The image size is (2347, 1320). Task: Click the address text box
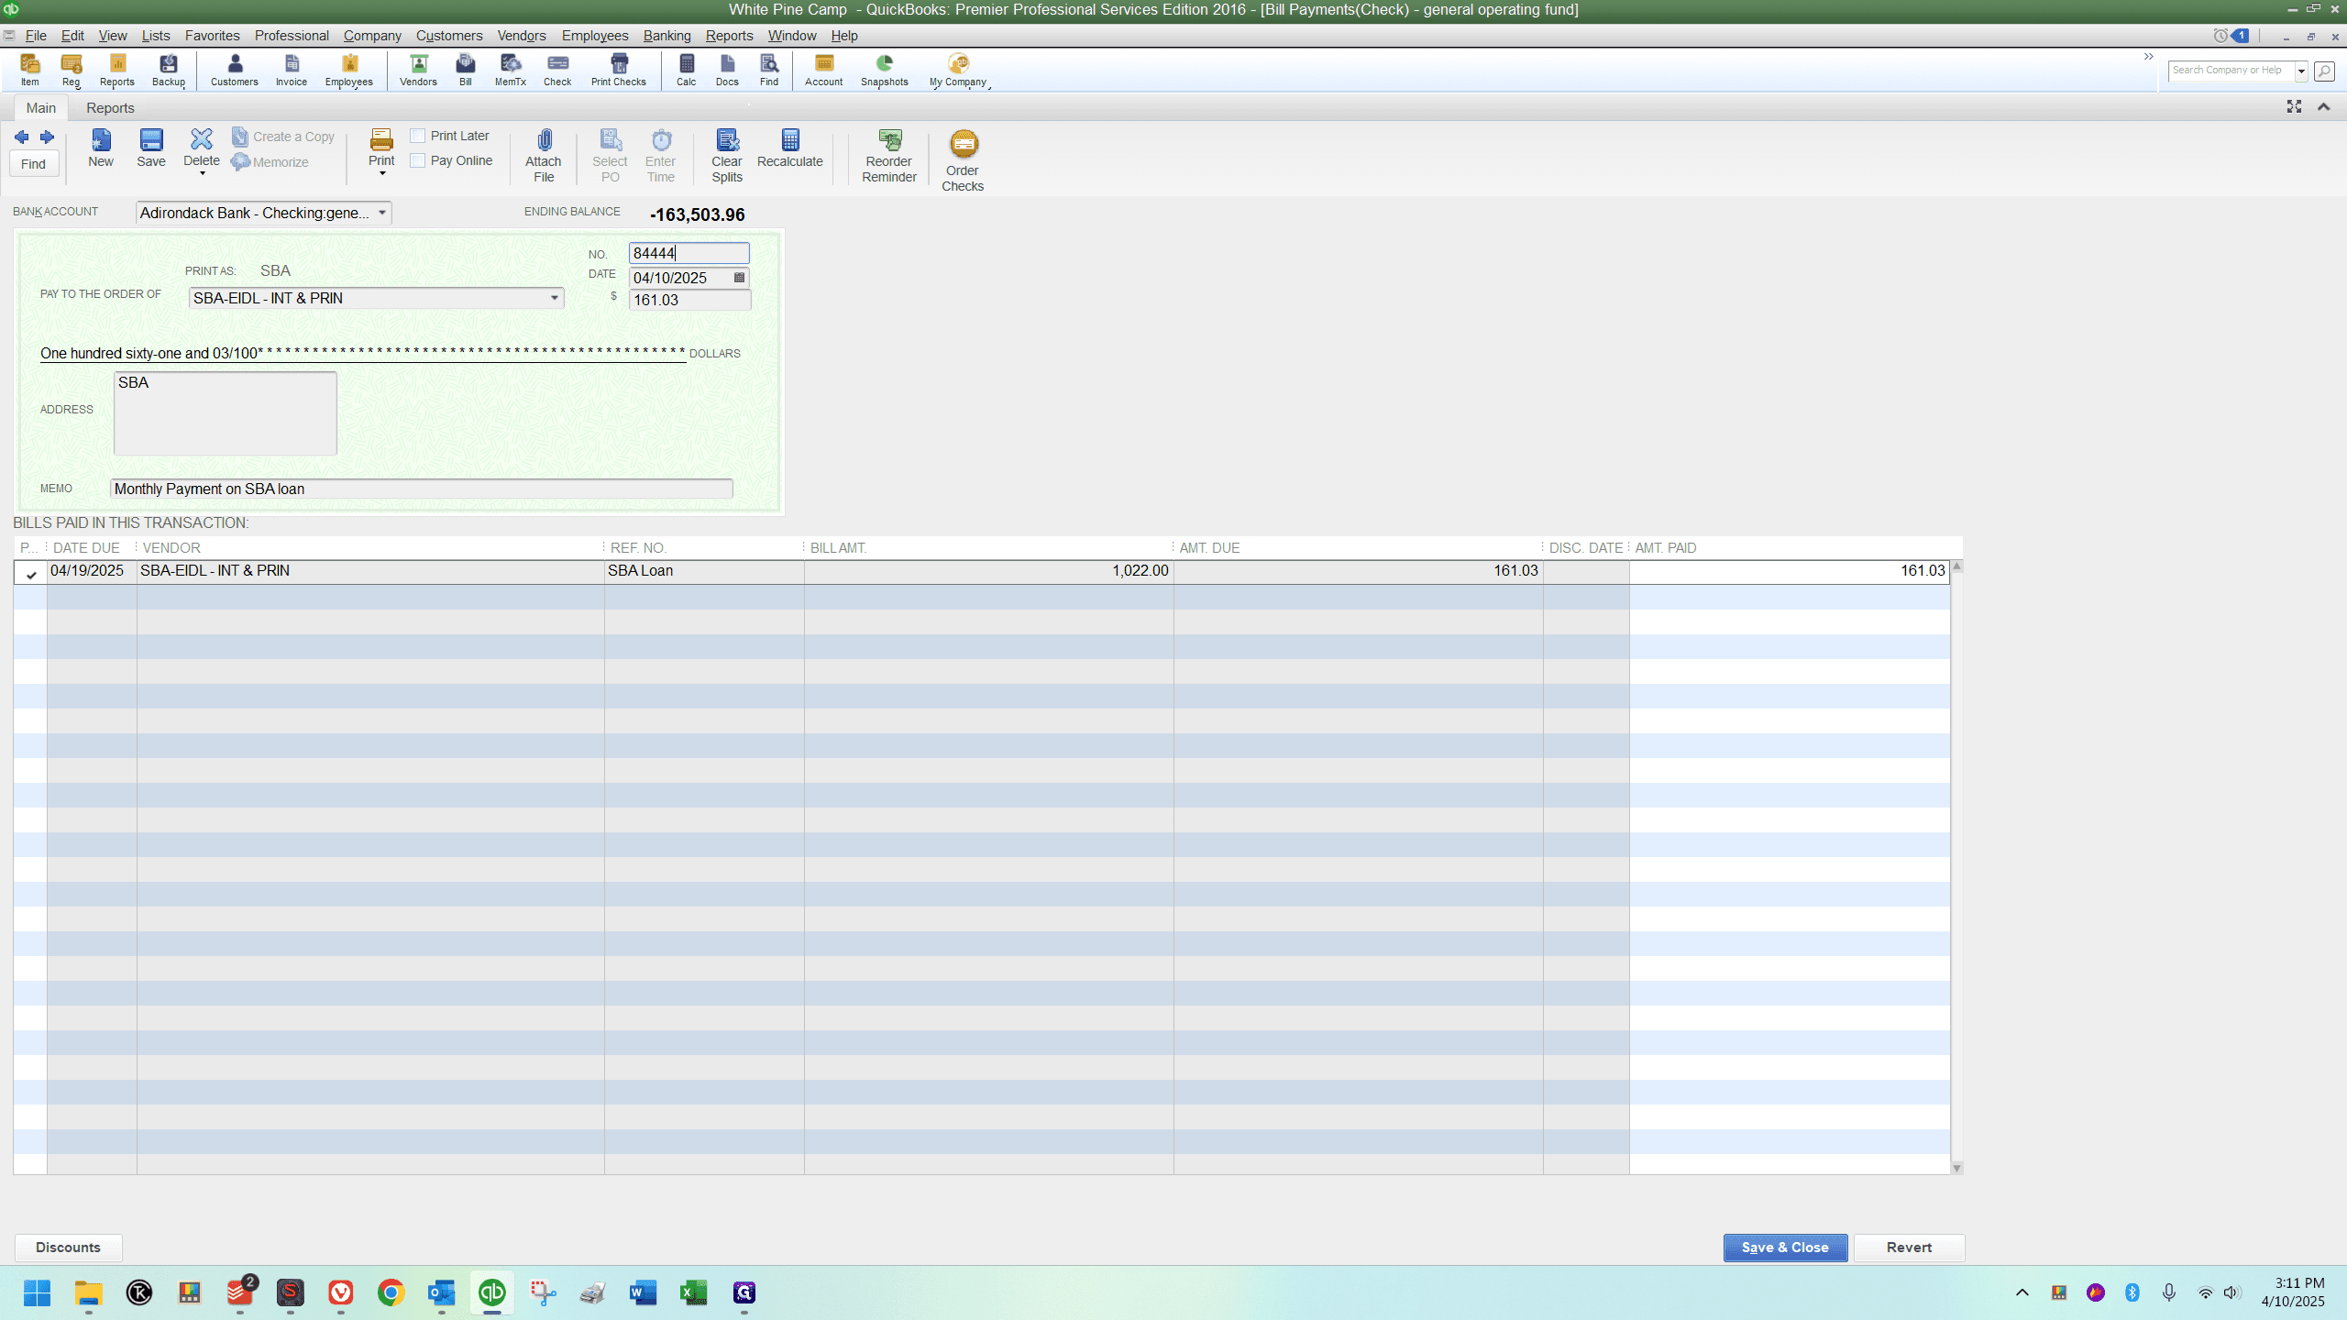[x=226, y=412]
